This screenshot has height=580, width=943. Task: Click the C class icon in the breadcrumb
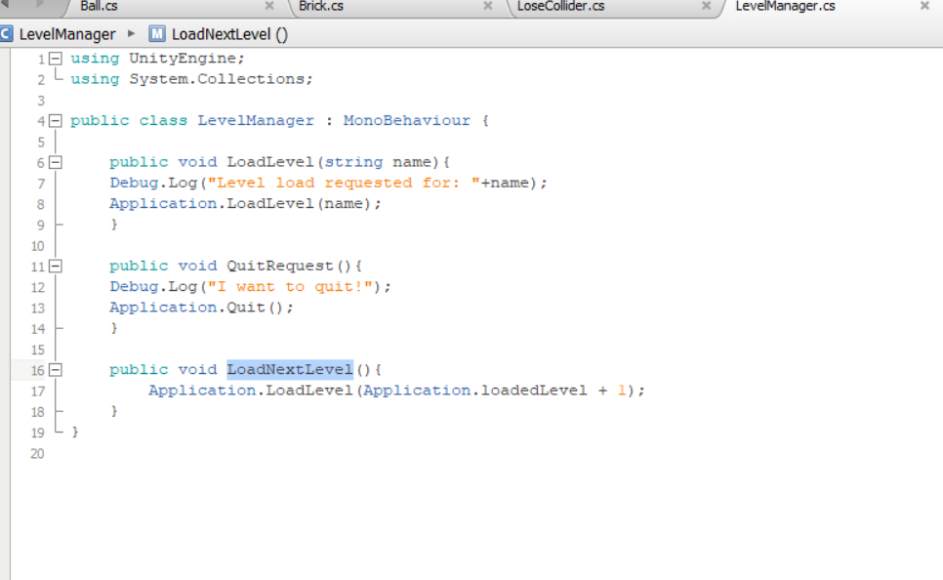8,33
